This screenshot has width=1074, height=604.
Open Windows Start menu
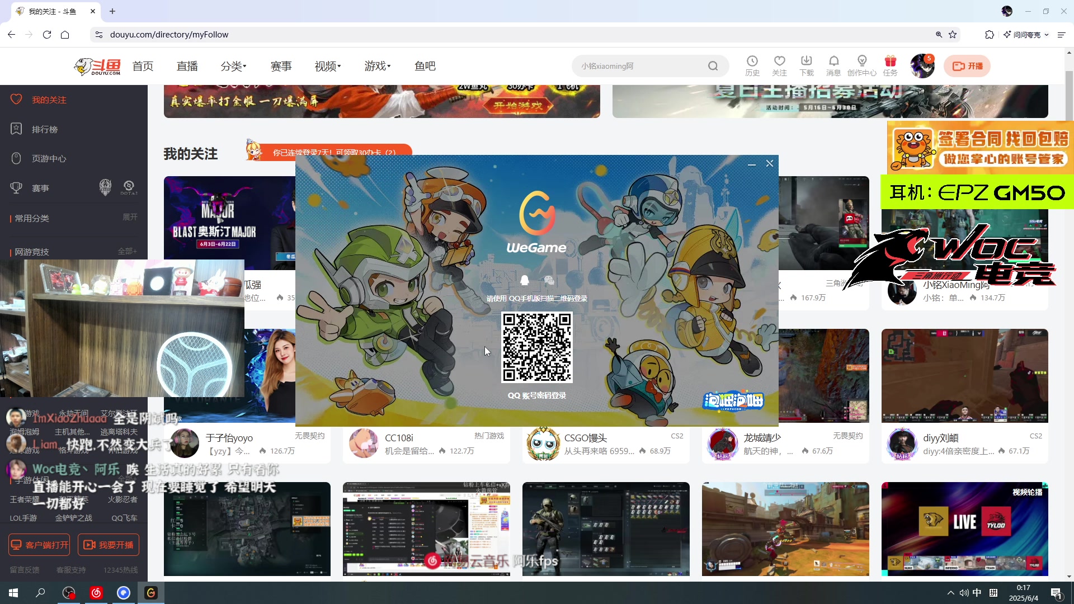pyautogui.click(x=13, y=593)
